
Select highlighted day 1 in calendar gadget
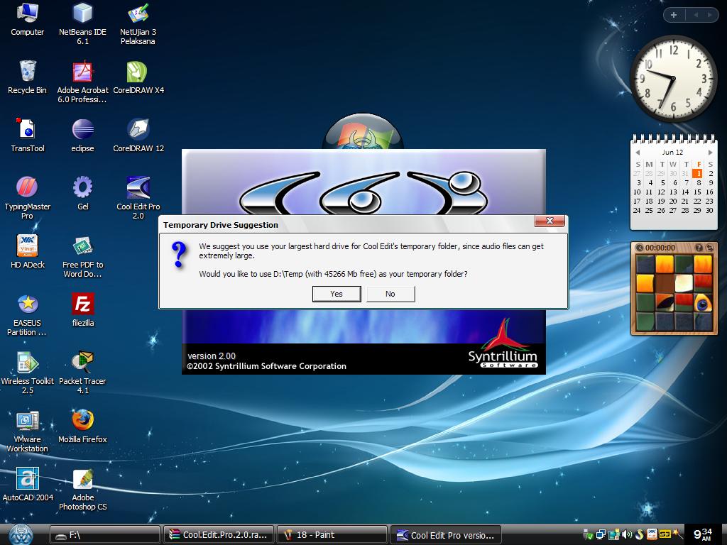pyautogui.click(x=698, y=173)
